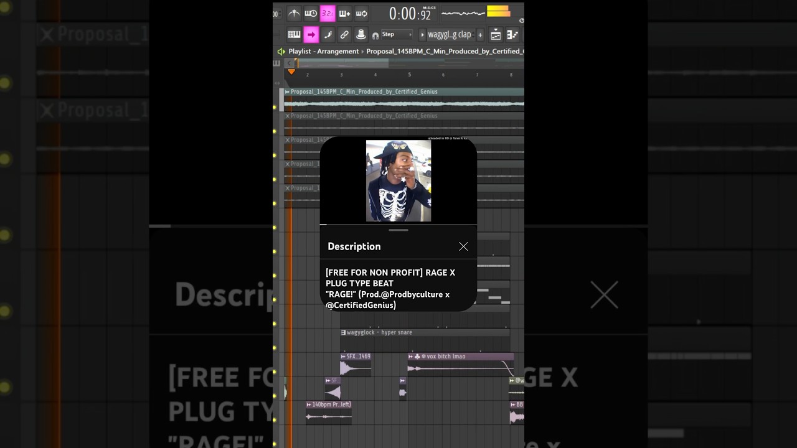
Task: Open the playlist view icon
Action: point(496,35)
